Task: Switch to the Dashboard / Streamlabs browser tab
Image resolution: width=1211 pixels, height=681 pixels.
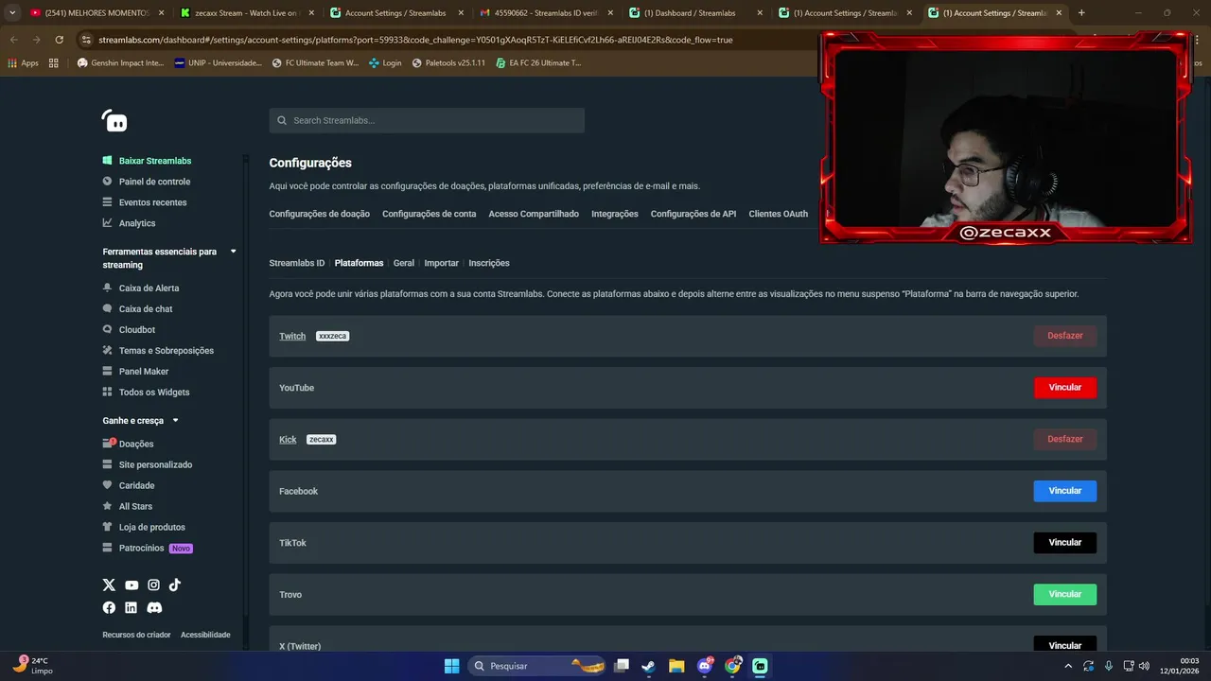Action: 694,13
